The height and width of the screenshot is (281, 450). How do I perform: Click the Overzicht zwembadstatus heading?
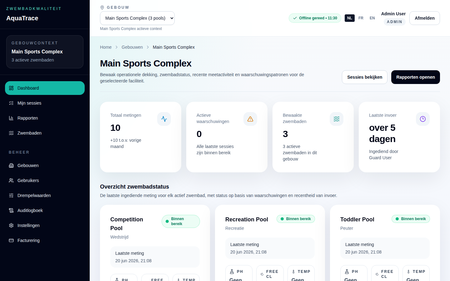tap(134, 187)
